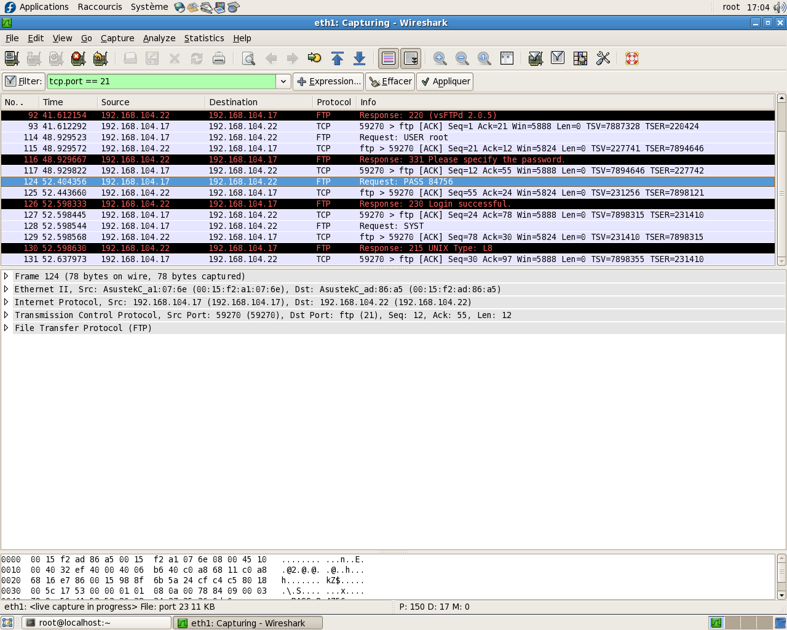Open the Edit menu
The height and width of the screenshot is (630, 787).
point(36,38)
